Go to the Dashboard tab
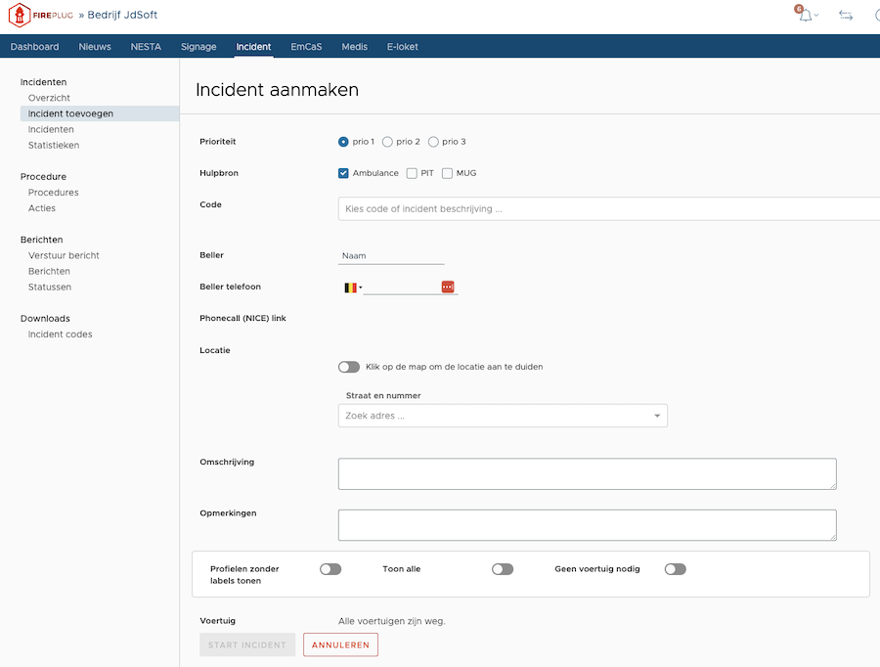This screenshot has width=880, height=667. [35, 47]
